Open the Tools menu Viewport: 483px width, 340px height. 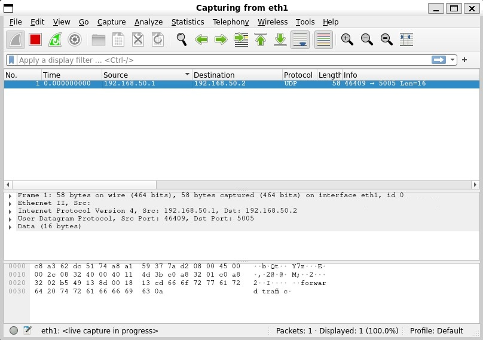tap(305, 22)
